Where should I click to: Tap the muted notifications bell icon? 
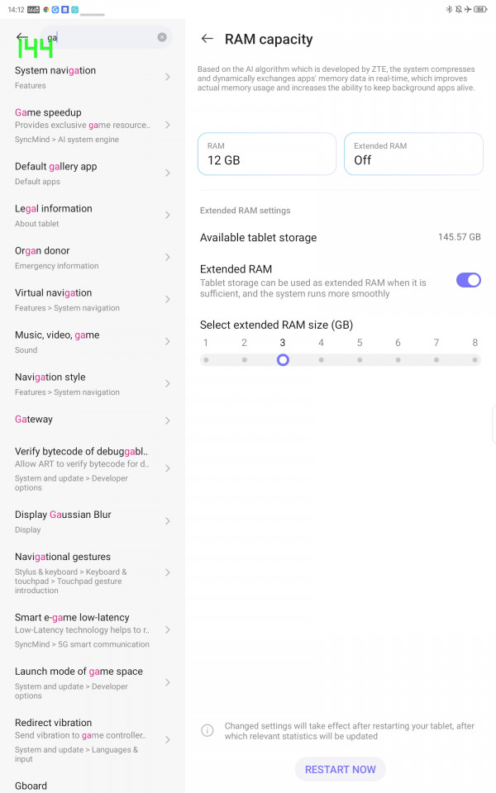point(459,9)
